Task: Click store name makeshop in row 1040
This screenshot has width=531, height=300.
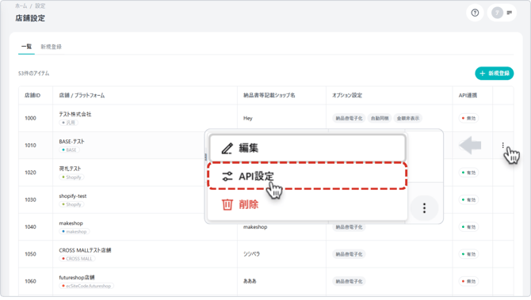Action: point(71,223)
